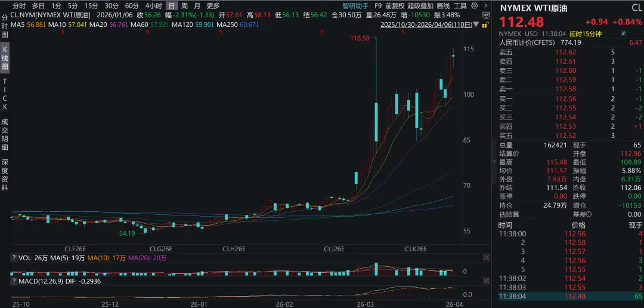This screenshot has height=308, width=644.
Task: Select the 周 weekly period
Action: (x=185, y=6)
